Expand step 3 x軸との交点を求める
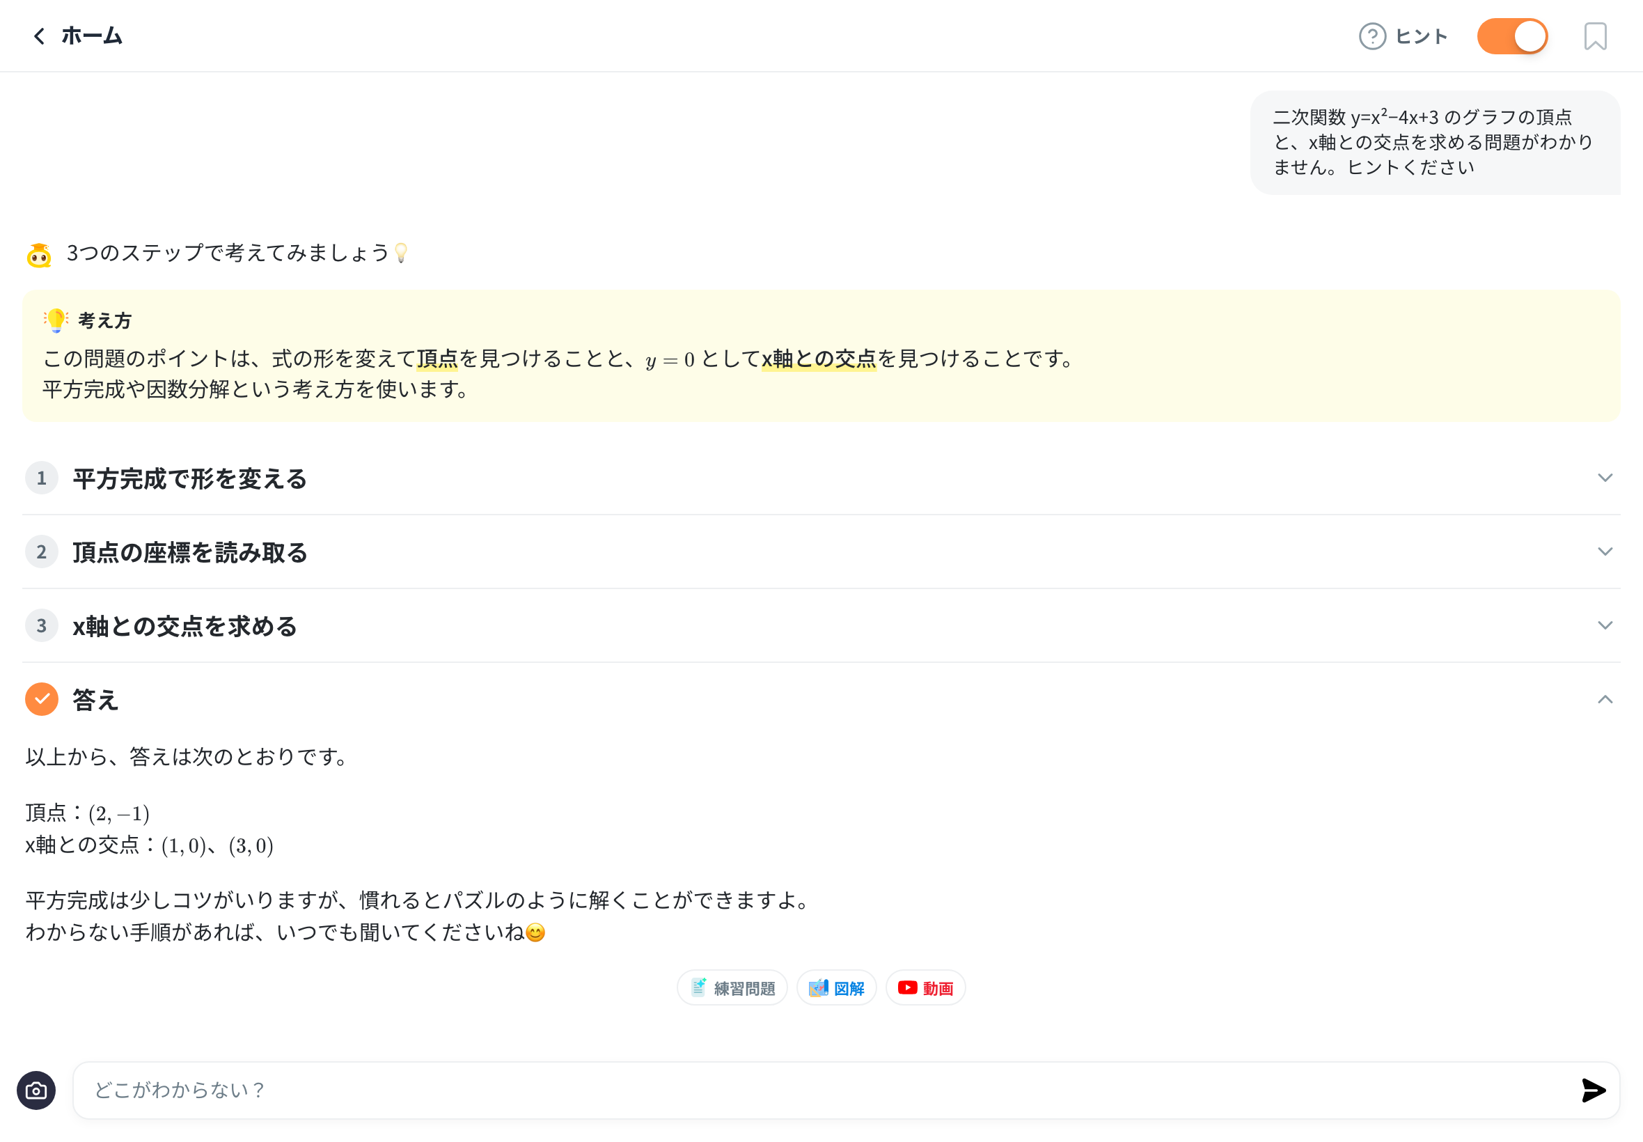The image size is (1643, 1142). tap(821, 625)
